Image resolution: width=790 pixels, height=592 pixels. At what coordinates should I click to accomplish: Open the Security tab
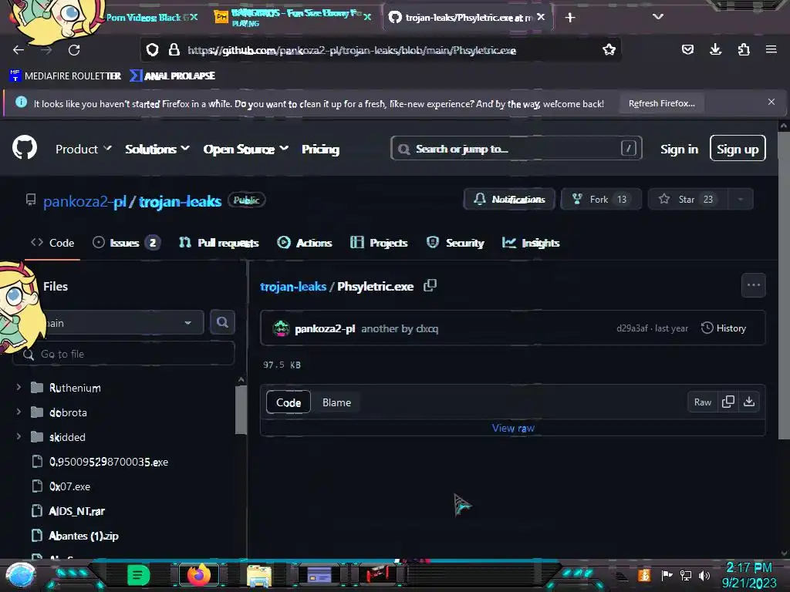coord(455,243)
